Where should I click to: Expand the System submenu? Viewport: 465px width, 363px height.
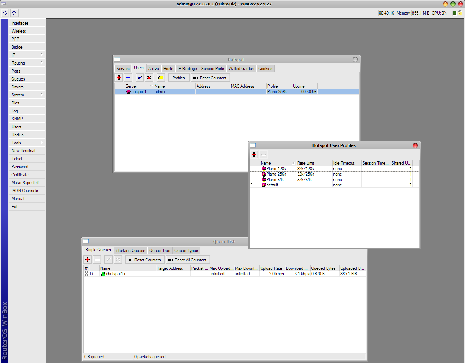[x=41, y=95]
